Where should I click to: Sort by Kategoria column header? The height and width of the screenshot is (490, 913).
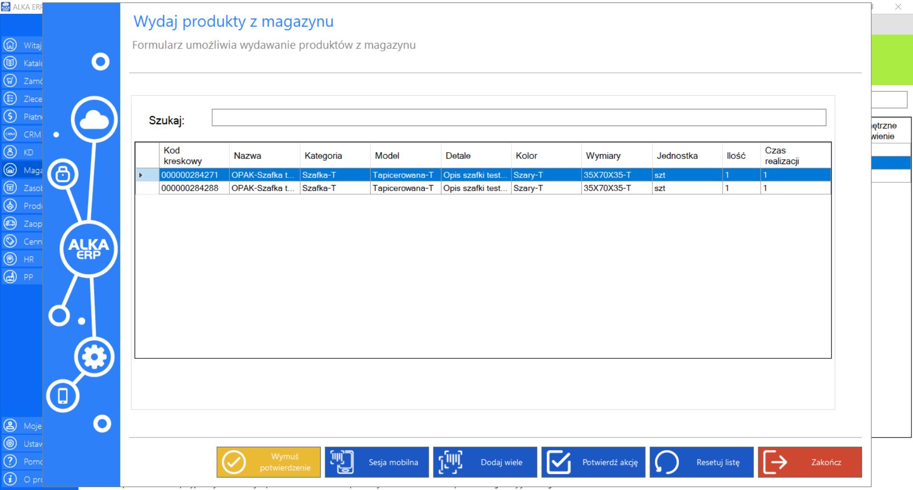click(x=335, y=156)
